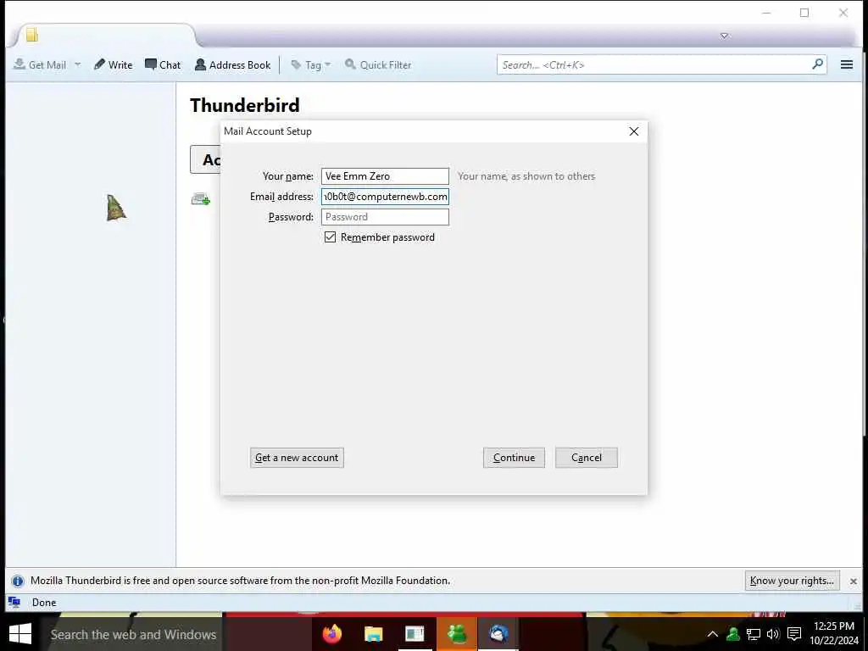Click into the Email address field
Image resolution: width=868 pixels, height=651 pixels.
pyautogui.click(x=385, y=197)
